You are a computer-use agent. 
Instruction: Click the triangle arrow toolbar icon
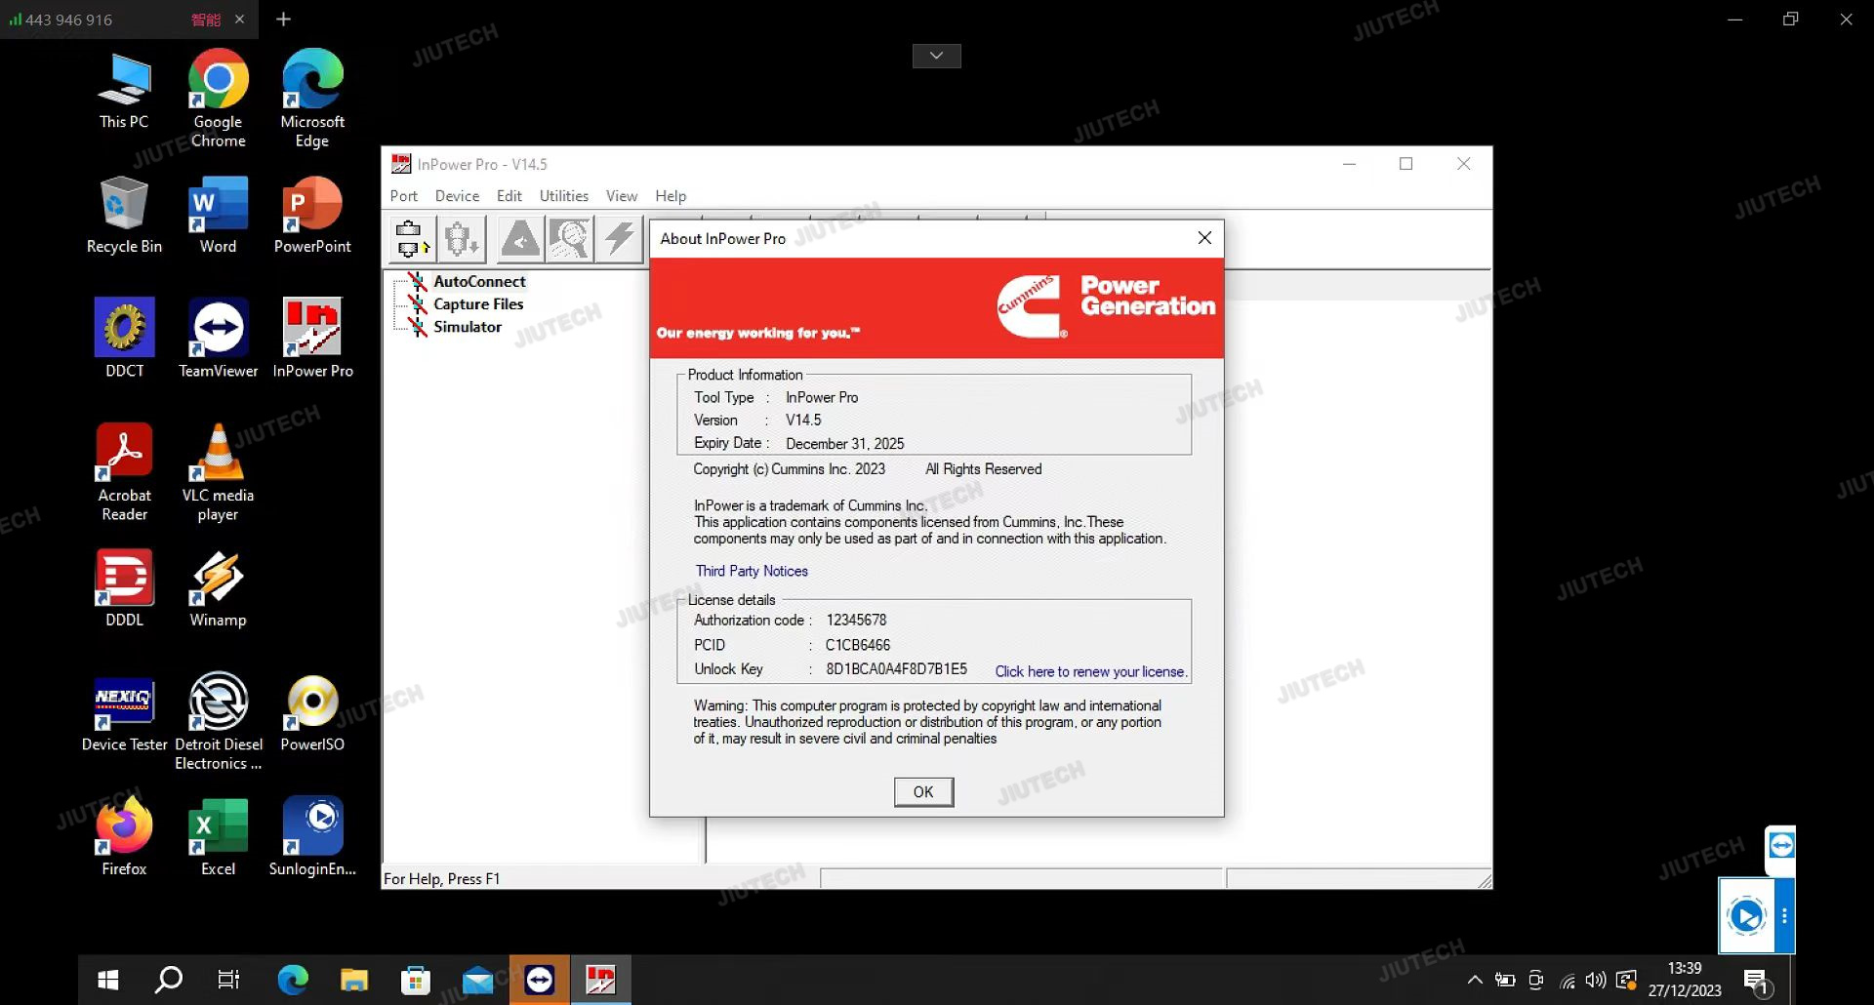click(520, 239)
